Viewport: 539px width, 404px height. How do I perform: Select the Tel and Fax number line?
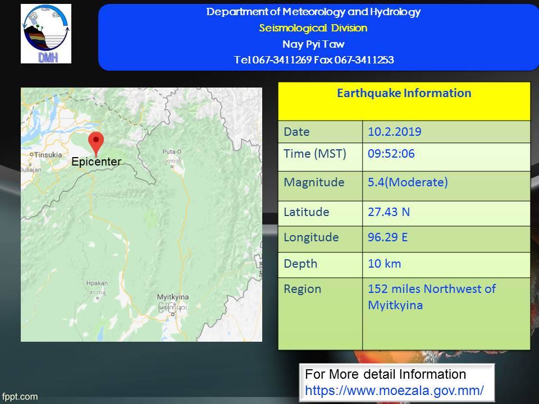coord(313,60)
